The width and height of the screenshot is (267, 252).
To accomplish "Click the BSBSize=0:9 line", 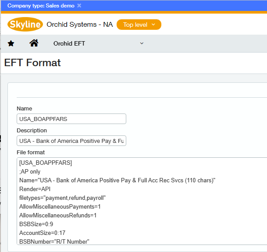I will 36,224.
